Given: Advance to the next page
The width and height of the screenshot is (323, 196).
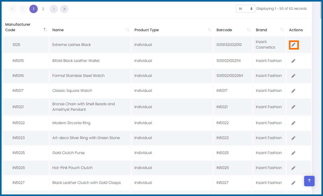Looking at the screenshot, I should click(54, 9).
